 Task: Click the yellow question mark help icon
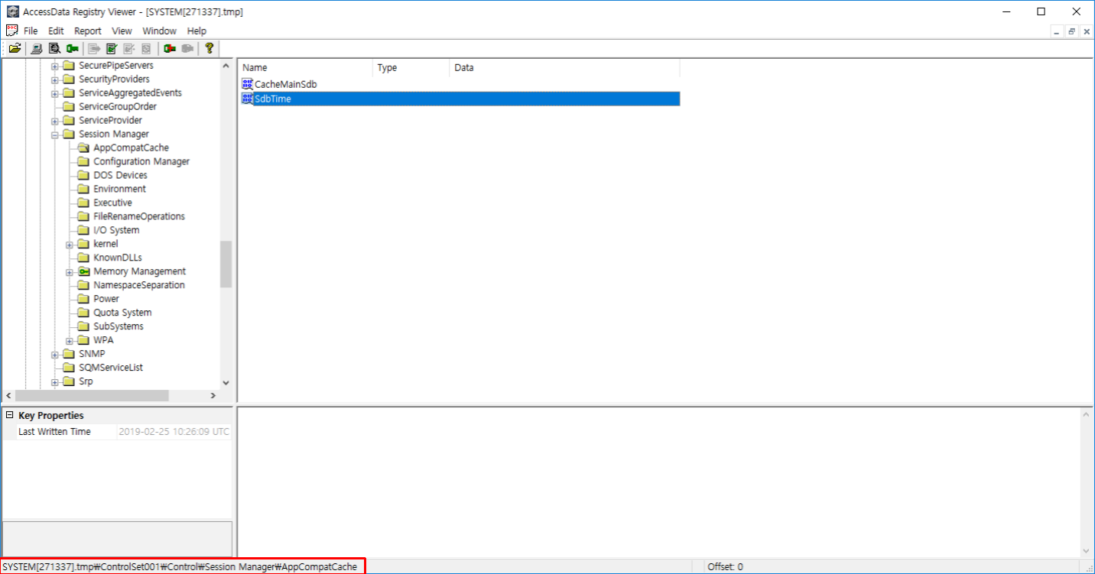(x=208, y=48)
